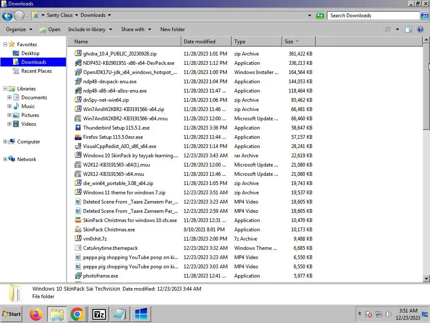Select SkinPack Christmas.exe icon
This screenshot has width=430, height=323.
pos(78,230)
